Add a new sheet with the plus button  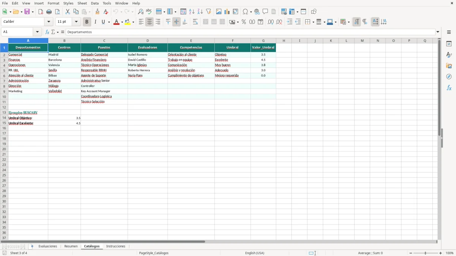pos(32,247)
